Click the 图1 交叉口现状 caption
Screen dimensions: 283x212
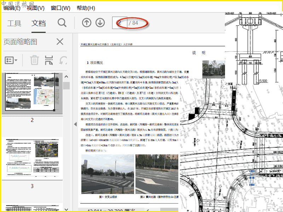point(108,197)
